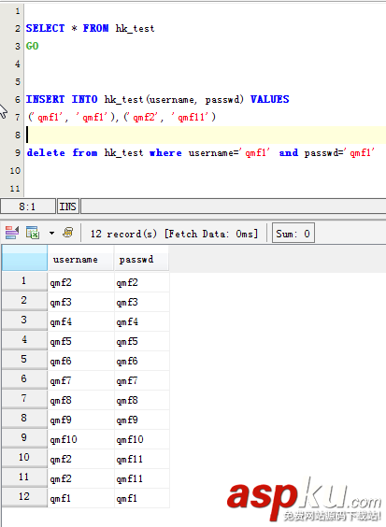Click the passwd column header
Viewport: 386px width, 527px height.
point(141,259)
